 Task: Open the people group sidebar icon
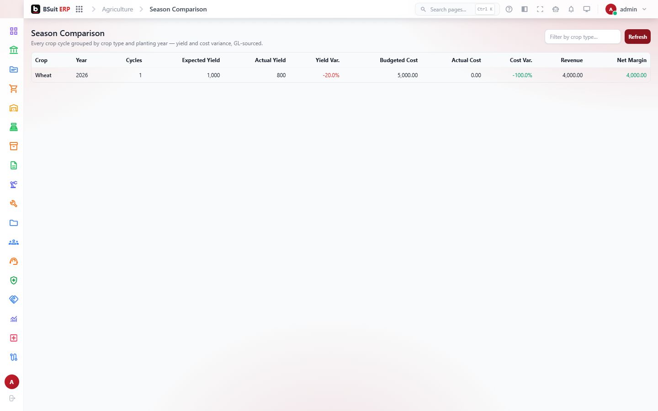(14, 242)
